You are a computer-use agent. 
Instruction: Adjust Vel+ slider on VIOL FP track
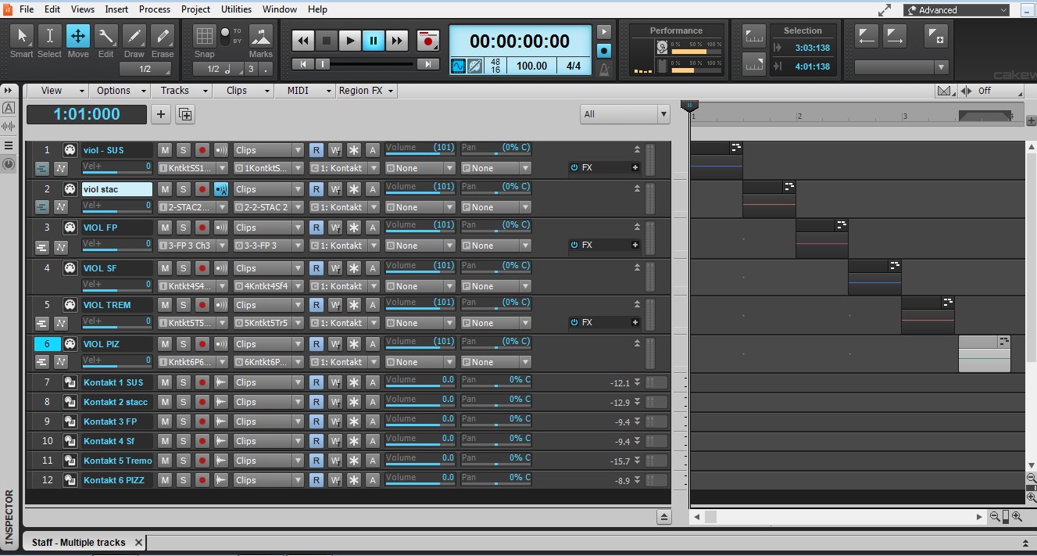pos(117,245)
